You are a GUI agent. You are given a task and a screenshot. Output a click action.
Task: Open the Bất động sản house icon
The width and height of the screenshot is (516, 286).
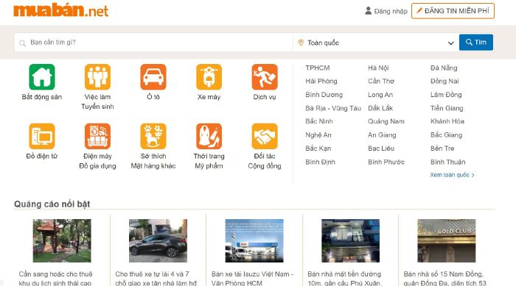point(42,77)
